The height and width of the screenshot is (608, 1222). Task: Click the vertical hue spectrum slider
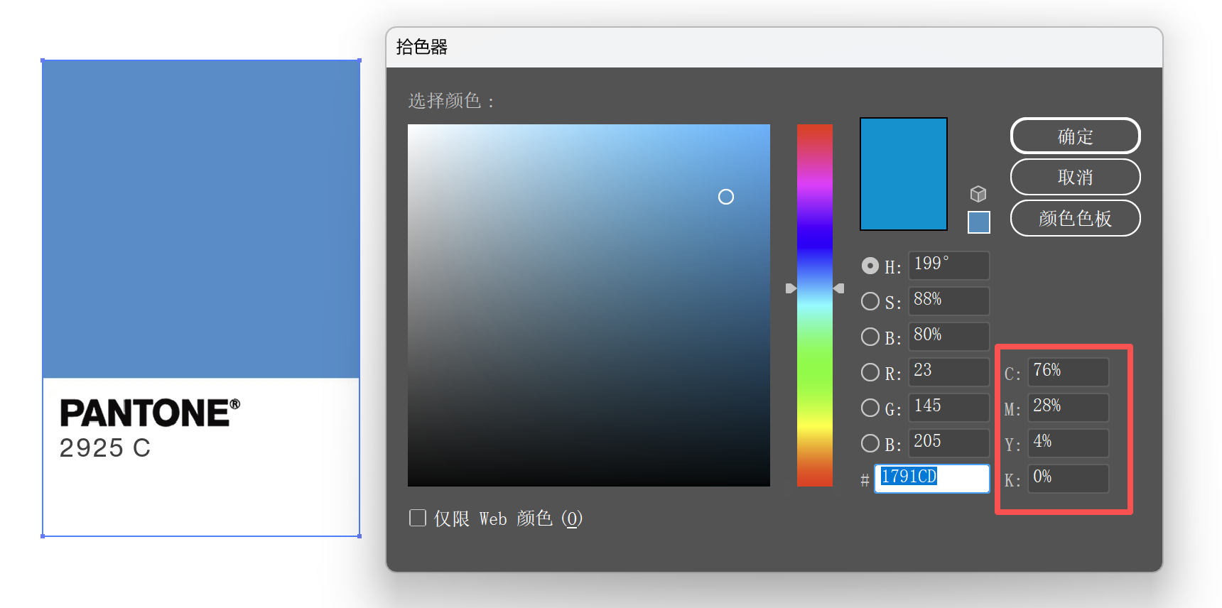pos(815,305)
